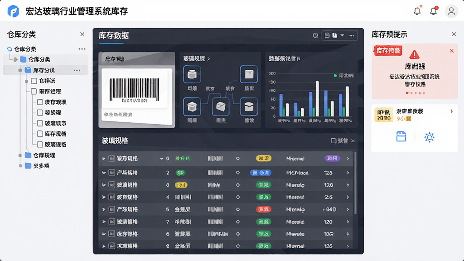
Task: Click the red carousel dots in alert card
Action: pyautogui.click(x=416, y=93)
